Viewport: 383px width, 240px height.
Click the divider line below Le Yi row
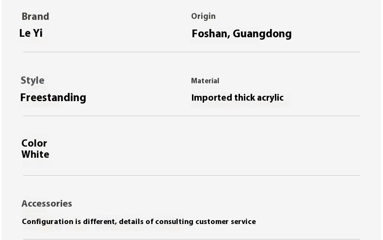191,52
